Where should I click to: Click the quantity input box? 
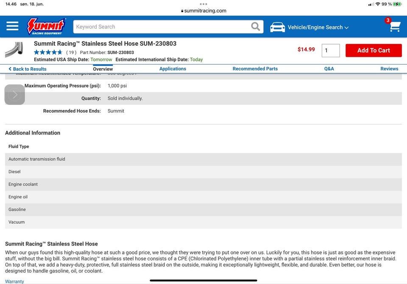pos(331,50)
